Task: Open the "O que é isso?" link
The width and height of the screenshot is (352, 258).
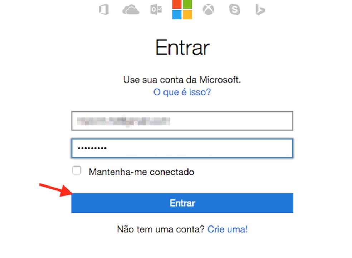Action: click(182, 92)
